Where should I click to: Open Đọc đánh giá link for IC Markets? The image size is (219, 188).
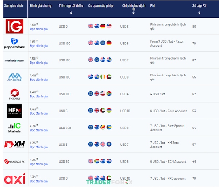[x=39, y=130]
